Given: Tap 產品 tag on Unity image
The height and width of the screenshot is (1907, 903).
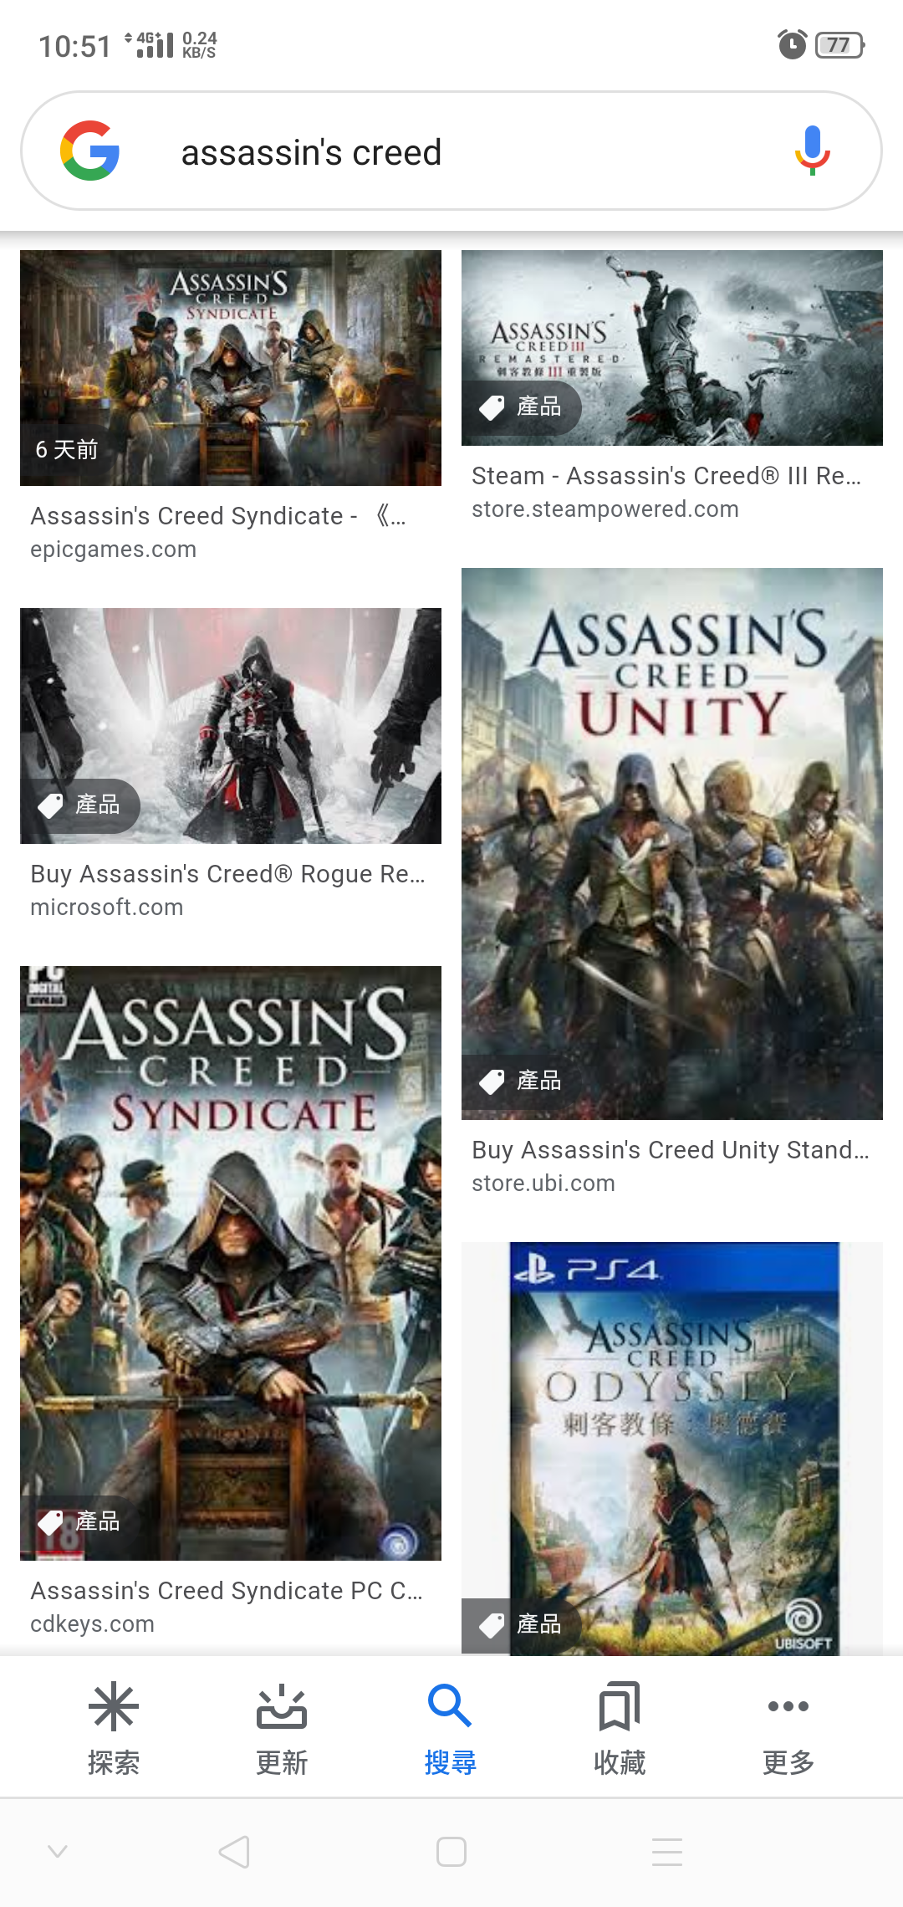Looking at the screenshot, I should (x=521, y=1081).
